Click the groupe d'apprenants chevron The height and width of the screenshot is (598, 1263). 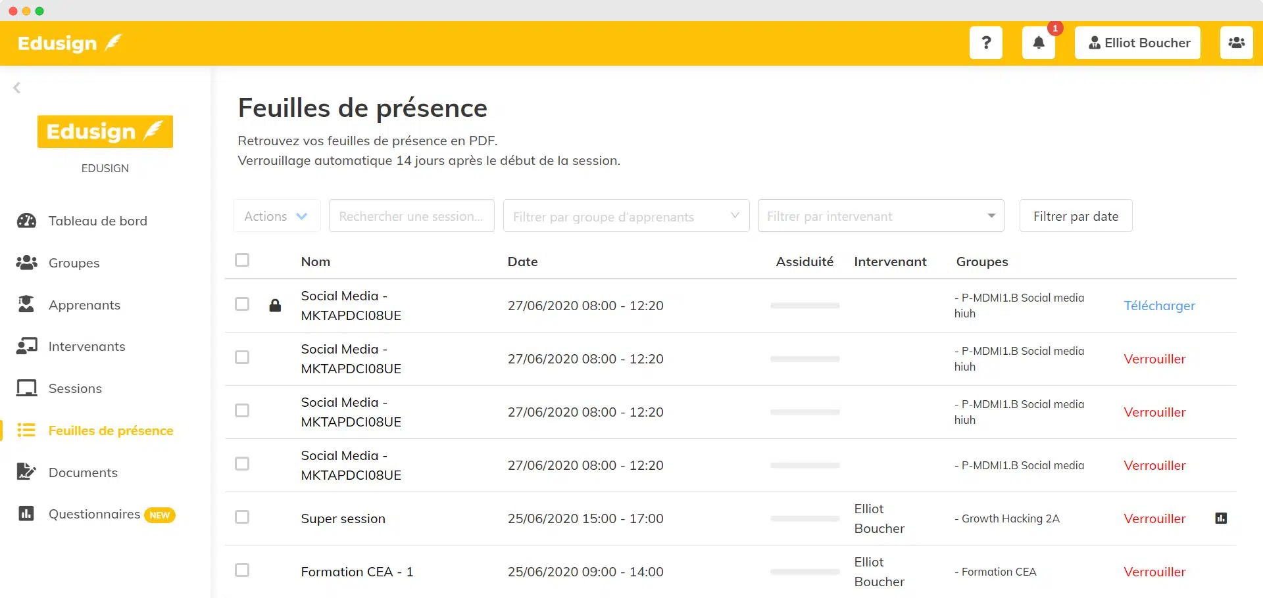[x=735, y=216]
